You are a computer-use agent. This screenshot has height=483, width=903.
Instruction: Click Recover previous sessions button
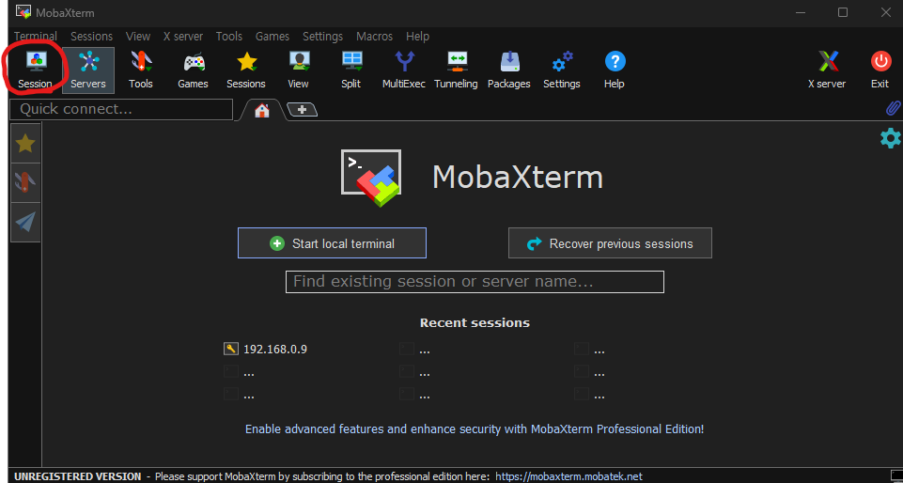pyautogui.click(x=610, y=243)
